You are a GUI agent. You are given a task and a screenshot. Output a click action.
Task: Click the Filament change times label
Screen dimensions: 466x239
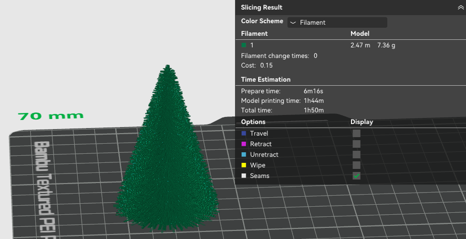pos(275,56)
